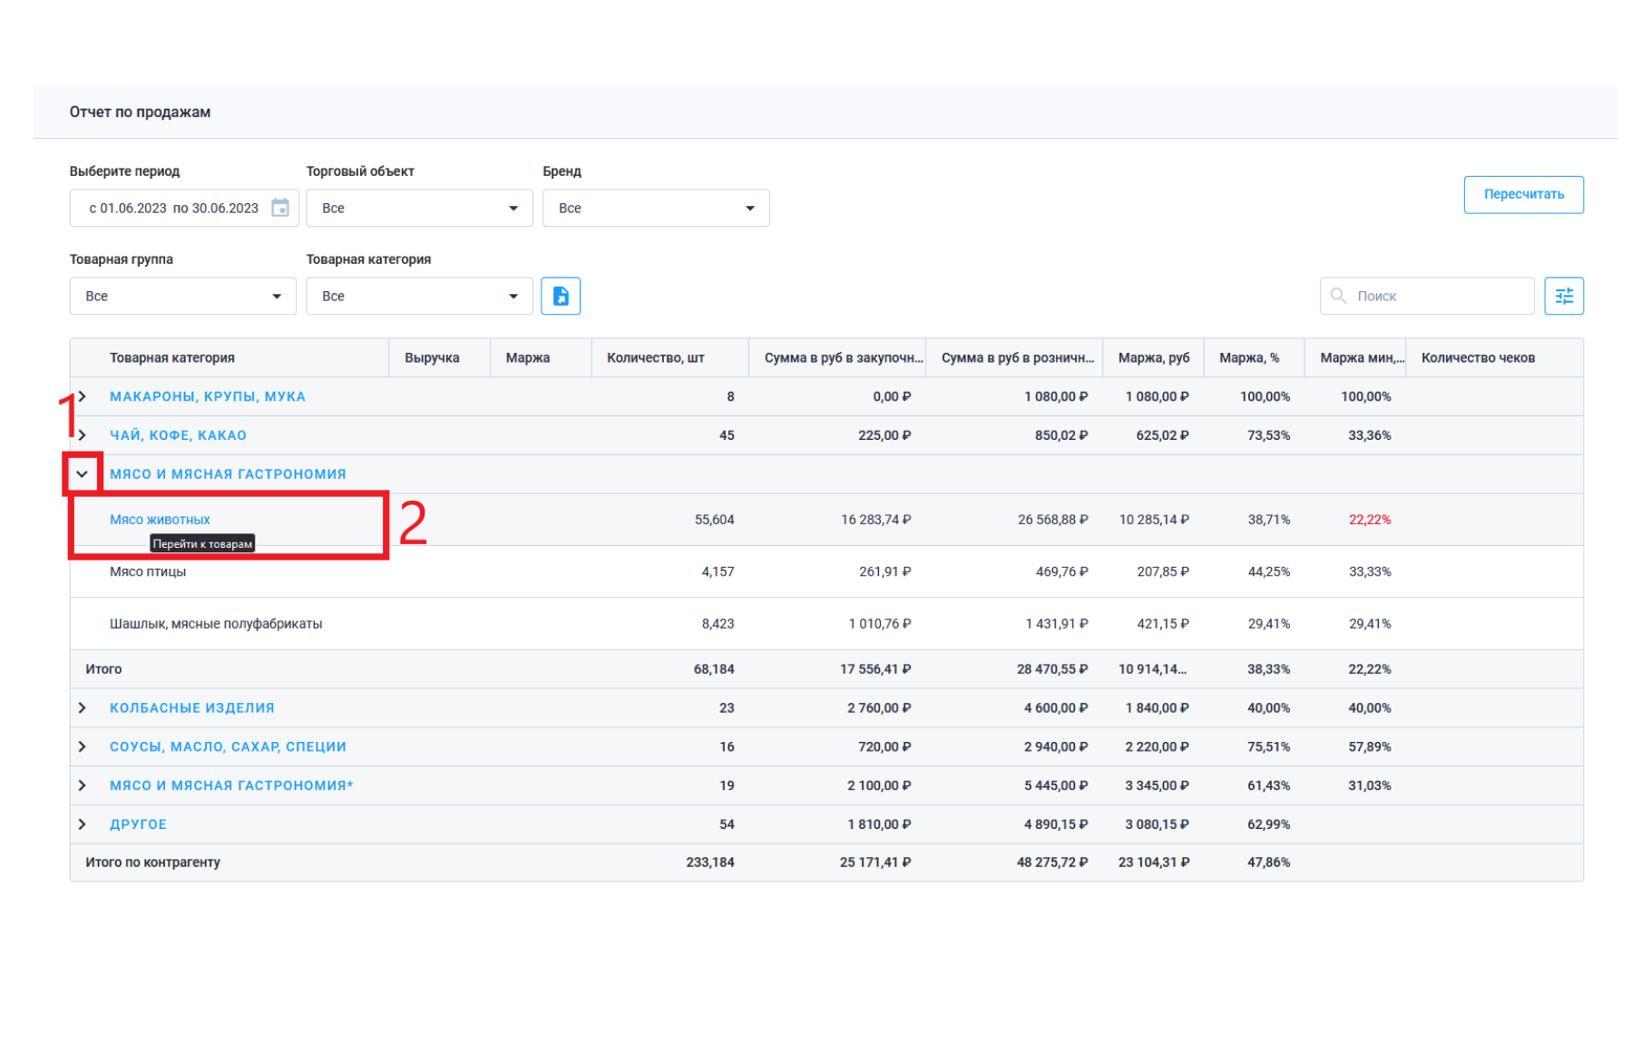Click the 47,86% total margin cell

[1268, 863]
